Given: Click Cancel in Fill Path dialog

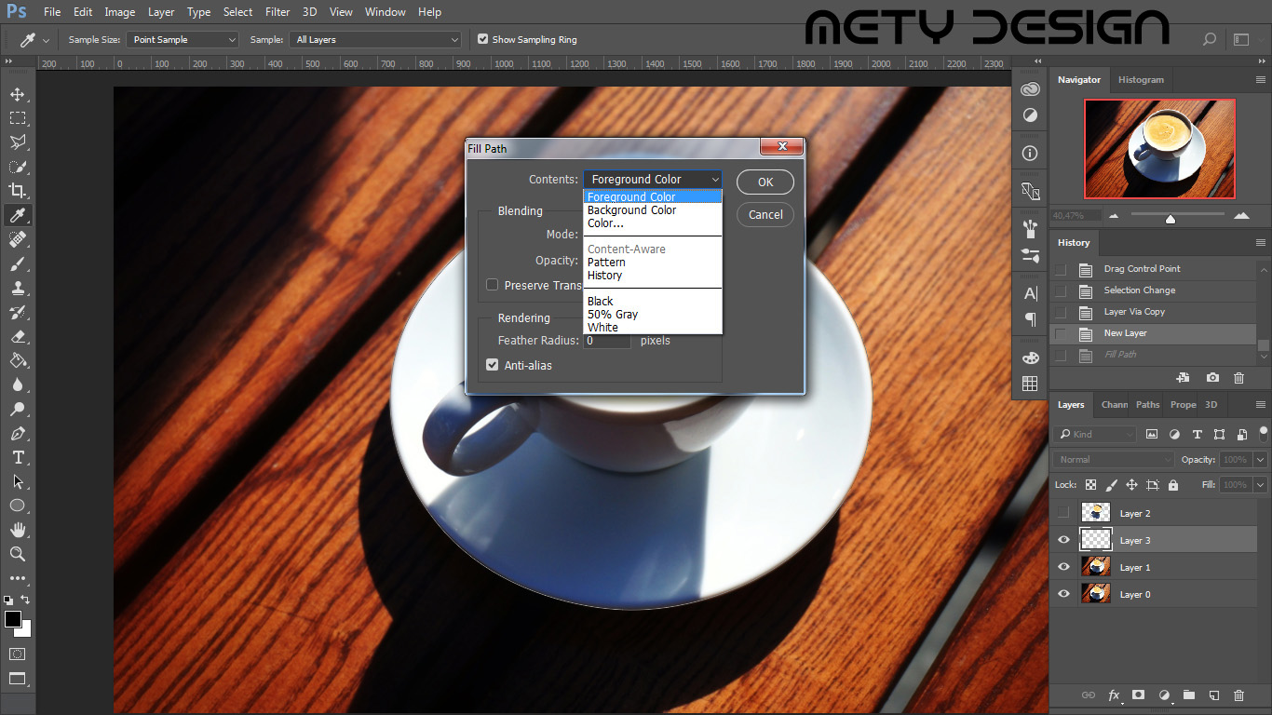Looking at the screenshot, I should click(x=765, y=214).
